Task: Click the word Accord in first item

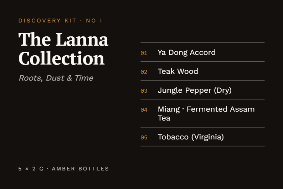Action: pos(203,52)
